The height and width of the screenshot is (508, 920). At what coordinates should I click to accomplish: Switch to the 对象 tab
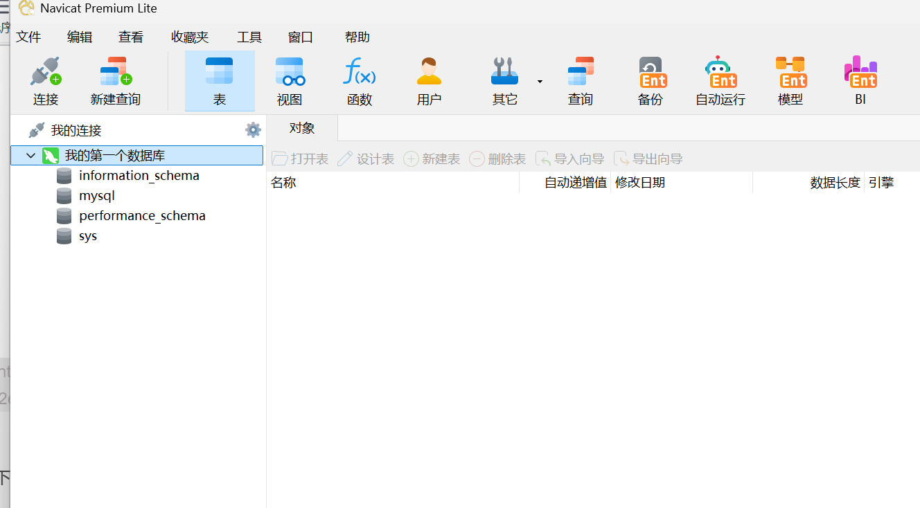pos(303,127)
